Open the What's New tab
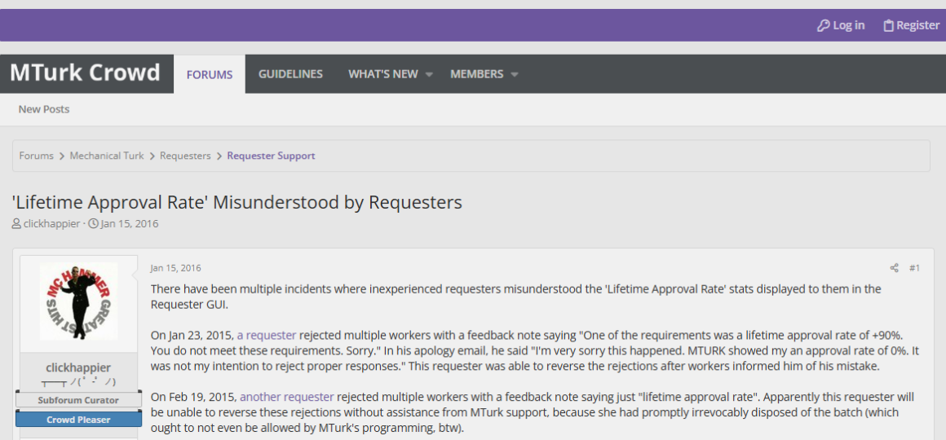Viewport: 946px width, 440px height. click(x=383, y=74)
